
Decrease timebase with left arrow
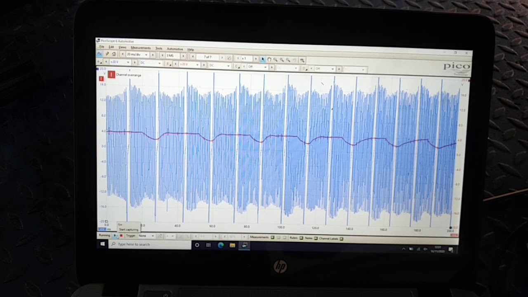pyautogui.click(x=123, y=54)
